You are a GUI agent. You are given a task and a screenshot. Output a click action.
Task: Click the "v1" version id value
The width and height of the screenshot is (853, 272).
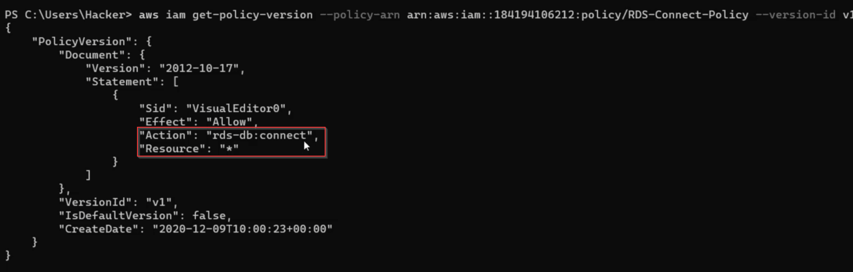[159, 203]
